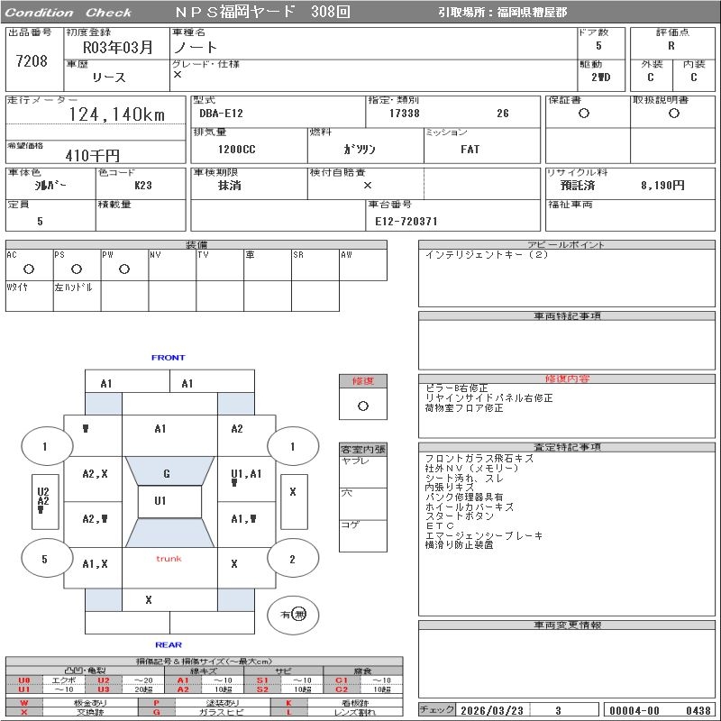This screenshot has height=721, width=721.
Task: Toggle the AC equipment circle mark
Action: 29,269
